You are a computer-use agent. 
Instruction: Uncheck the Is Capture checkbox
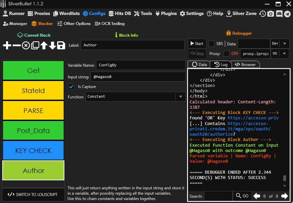71,87
